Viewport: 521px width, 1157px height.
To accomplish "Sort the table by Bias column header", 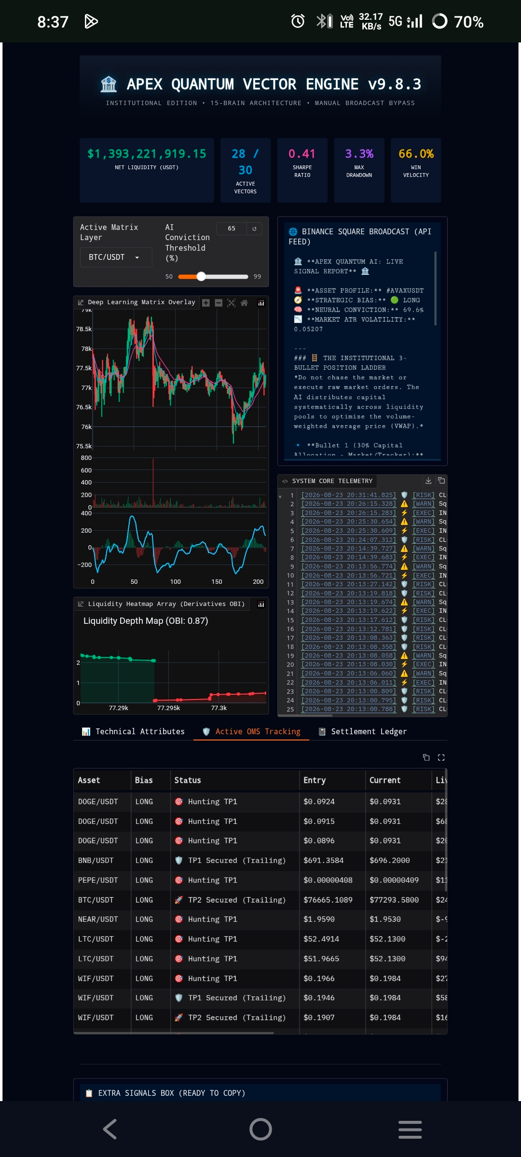I will pos(151,780).
